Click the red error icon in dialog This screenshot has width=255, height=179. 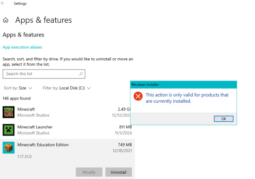138,96
